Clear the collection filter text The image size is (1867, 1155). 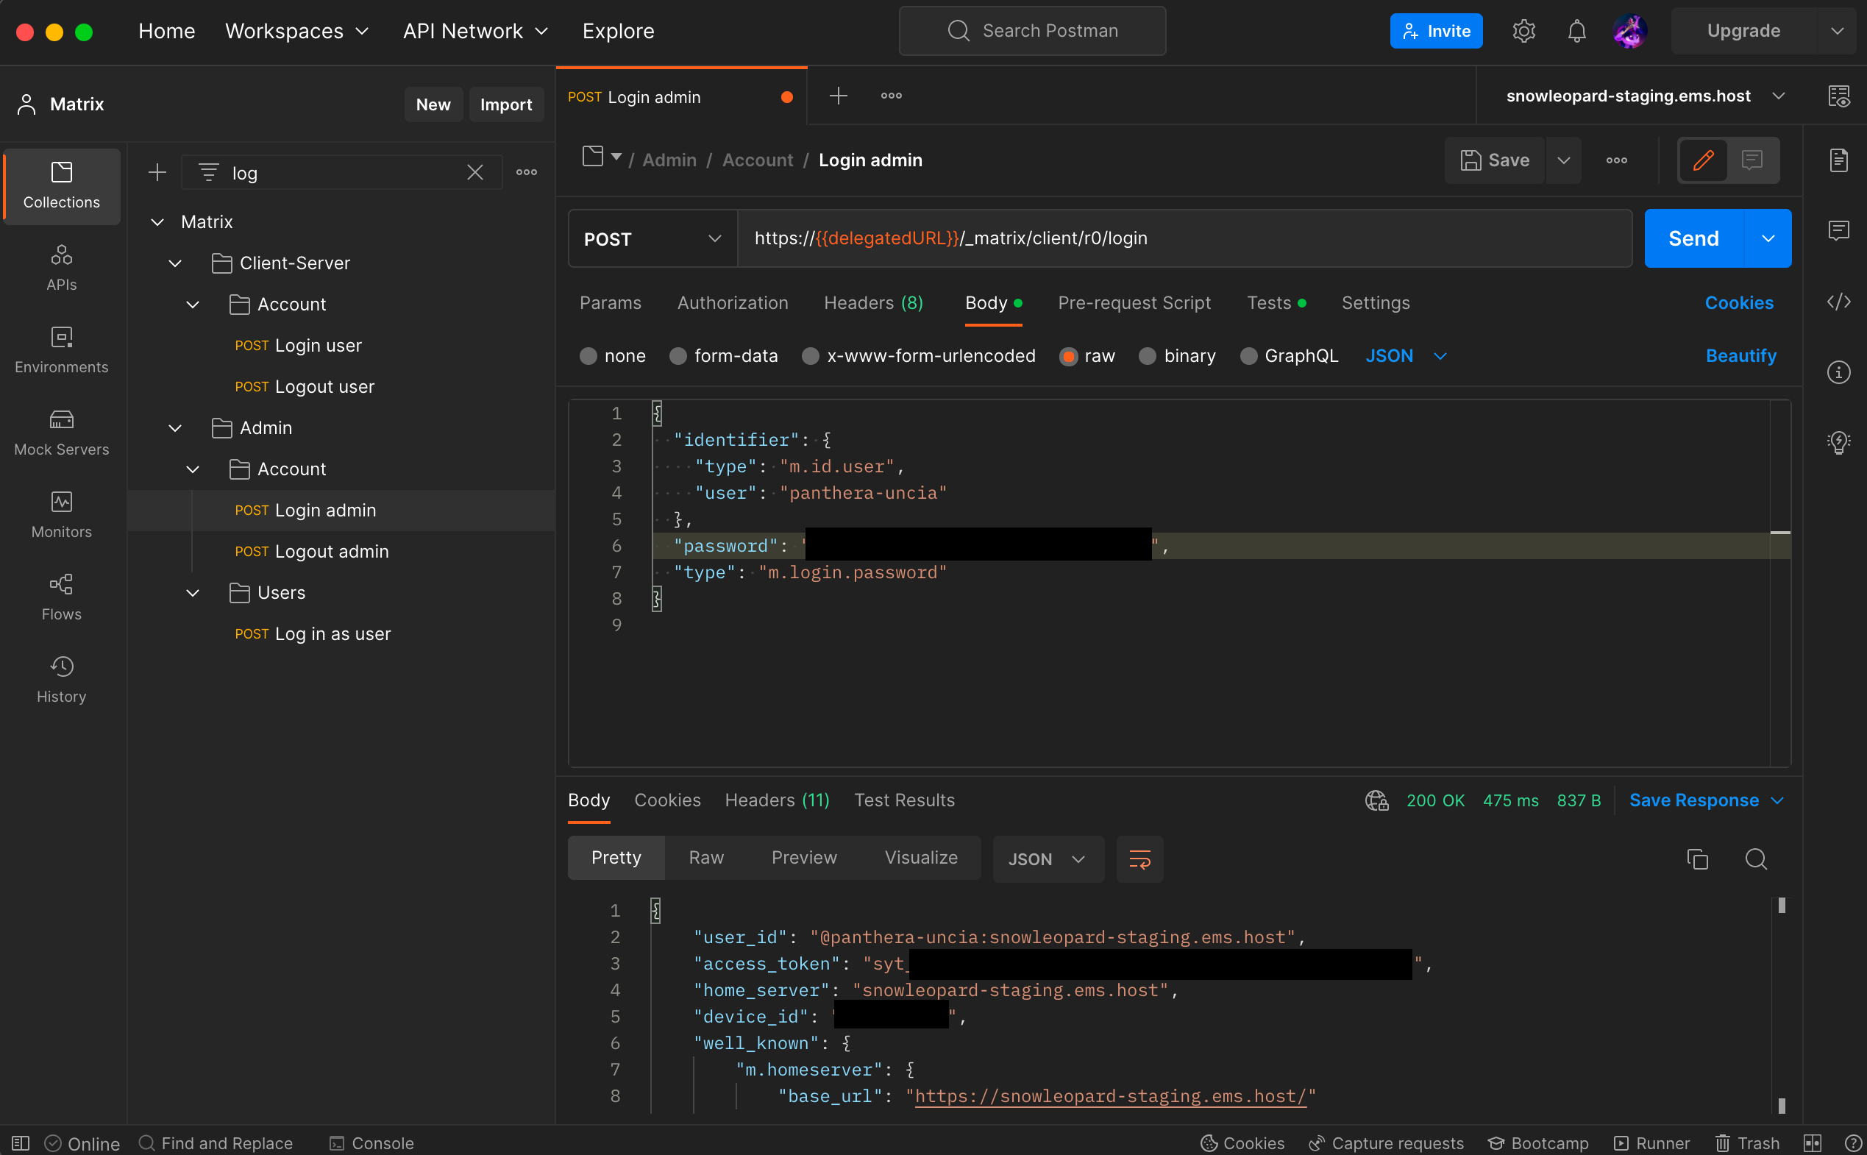[475, 173]
